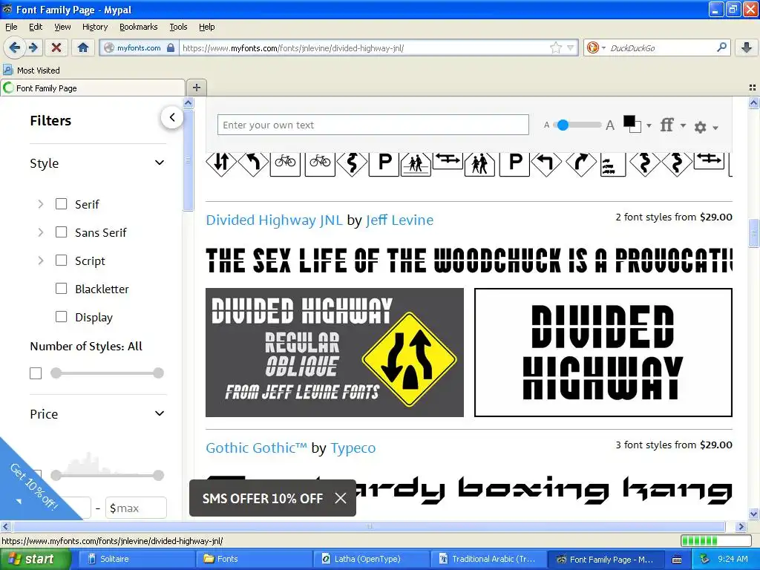Click the black-on-white Divided Highway thumbnail
This screenshot has width=760, height=570.
[603, 353]
